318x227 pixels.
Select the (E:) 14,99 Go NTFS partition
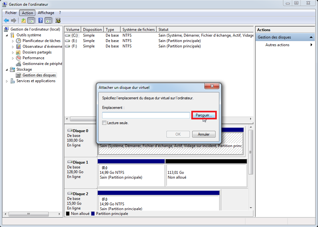pos(131,175)
